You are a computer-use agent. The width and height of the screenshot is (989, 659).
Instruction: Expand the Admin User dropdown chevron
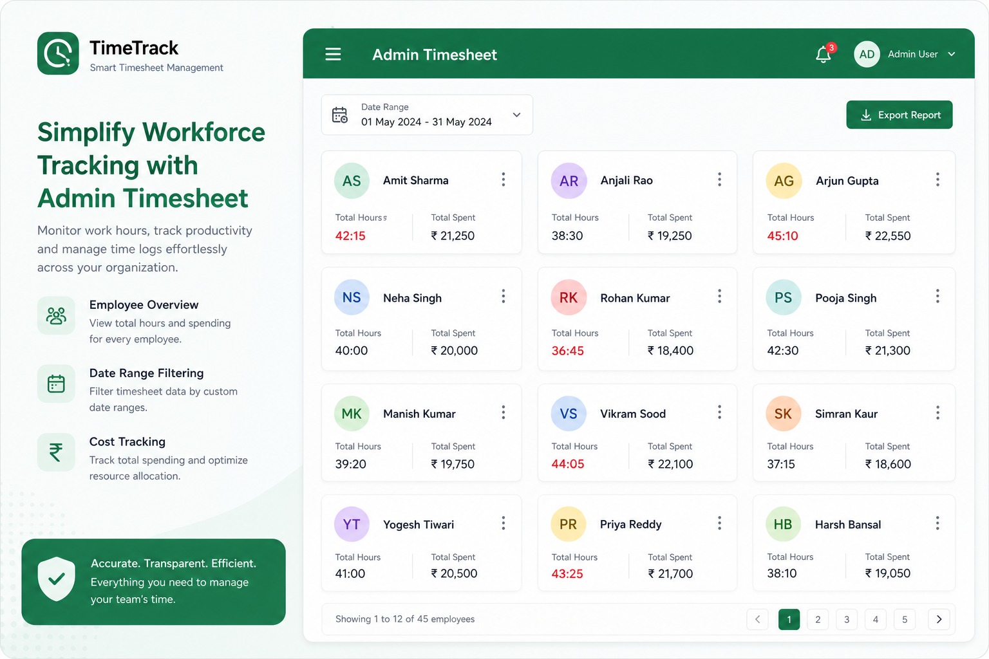pyautogui.click(x=951, y=54)
